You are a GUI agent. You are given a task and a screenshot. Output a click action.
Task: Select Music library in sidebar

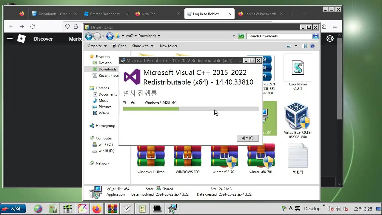click(x=101, y=100)
